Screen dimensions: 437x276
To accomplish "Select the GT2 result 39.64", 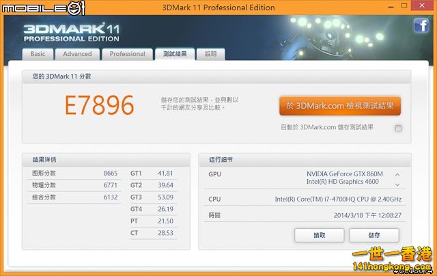I will [x=165, y=185].
